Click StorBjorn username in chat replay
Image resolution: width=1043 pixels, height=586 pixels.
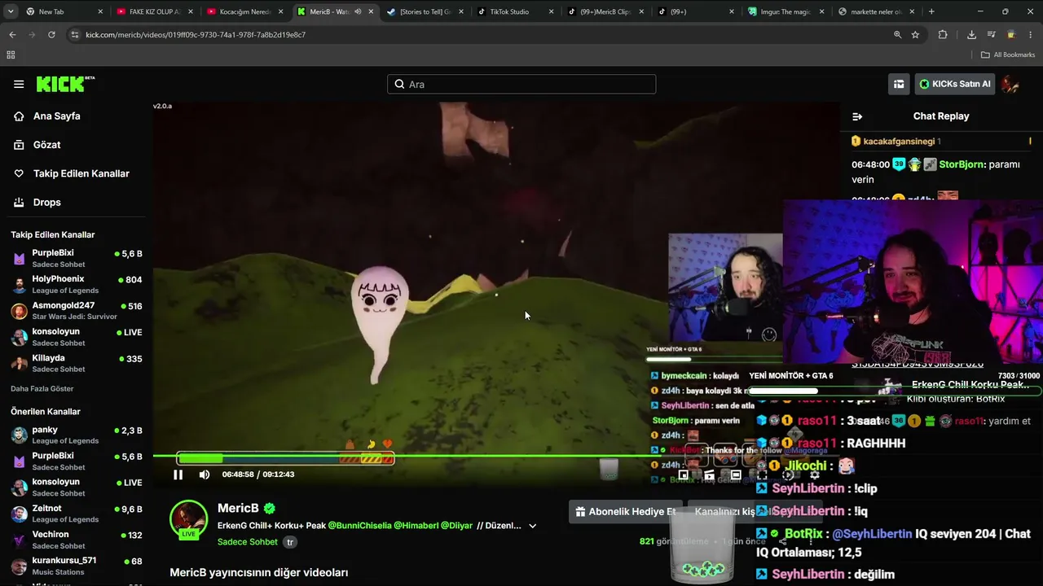962,164
